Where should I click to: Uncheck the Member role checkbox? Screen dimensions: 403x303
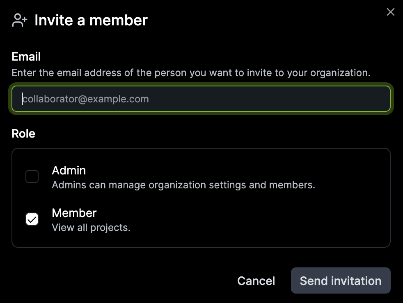click(x=32, y=219)
